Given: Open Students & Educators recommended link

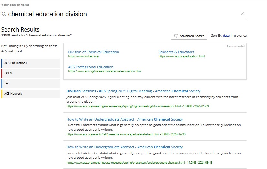Looking at the screenshot, I should (x=176, y=52).
